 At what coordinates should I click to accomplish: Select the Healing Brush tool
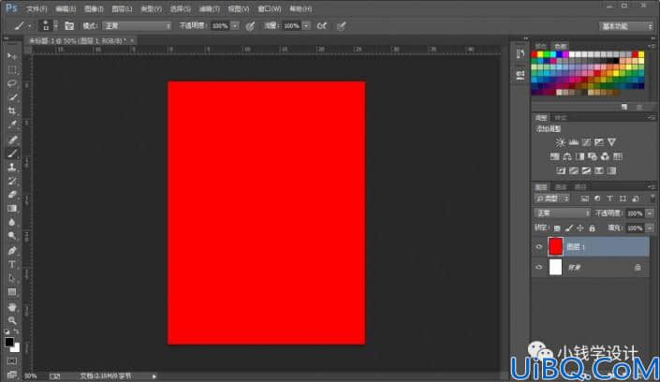coord(12,140)
